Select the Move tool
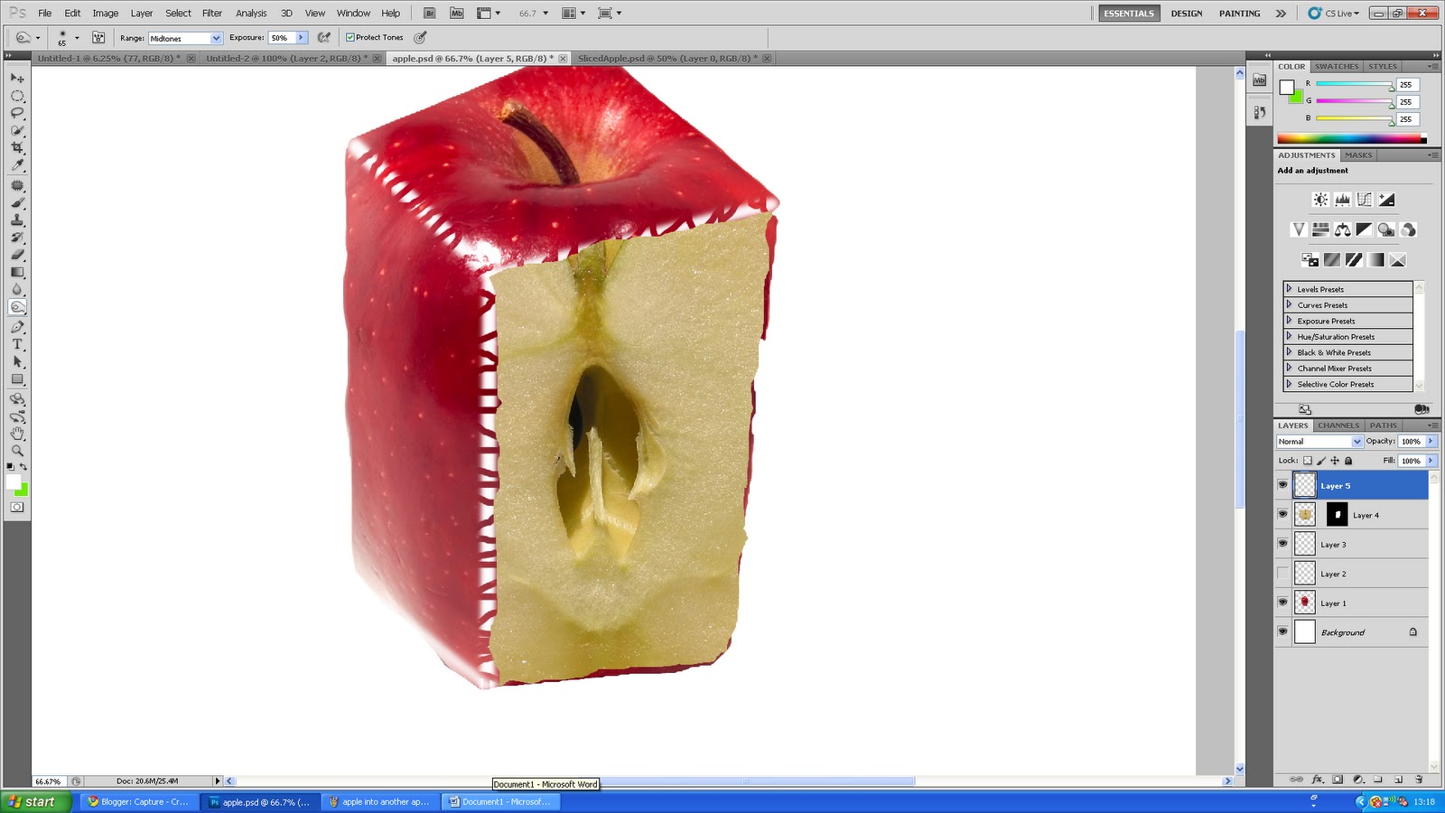This screenshot has width=1445, height=813. [18, 78]
